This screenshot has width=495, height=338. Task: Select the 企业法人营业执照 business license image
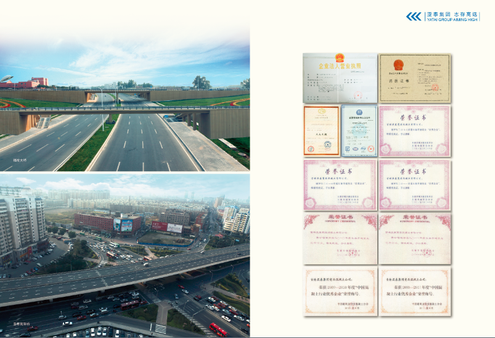(339, 78)
